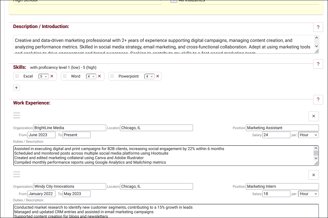Screen dimensions: 328x218
Task: Click the BrightLine Media organization field
Action: tap(69, 128)
